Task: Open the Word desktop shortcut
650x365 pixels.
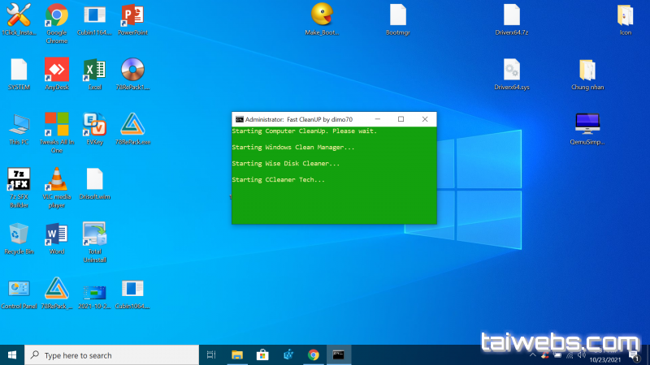Action: click(x=56, y=234)
